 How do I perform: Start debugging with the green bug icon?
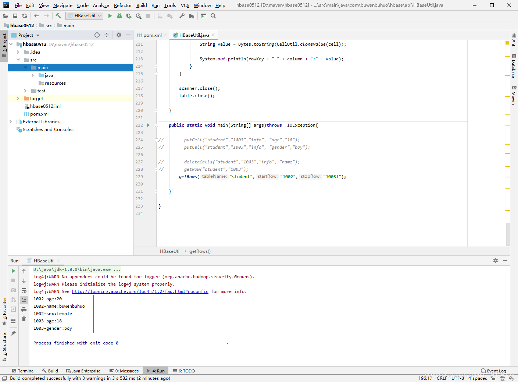point(119,16)
